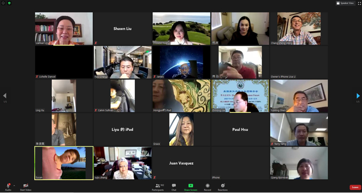This screenshot has width=362, height=193.
Task: Select the Shawn Liu participant tile
Action: coord(123,28)
